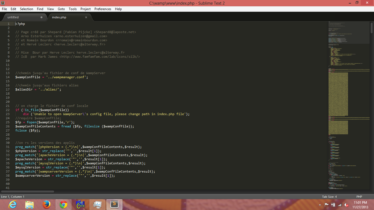Click the "//require $wampConfFile;" comment
Image resolution: width=374 pixels, height=210 pixels.
coord(38,118)
